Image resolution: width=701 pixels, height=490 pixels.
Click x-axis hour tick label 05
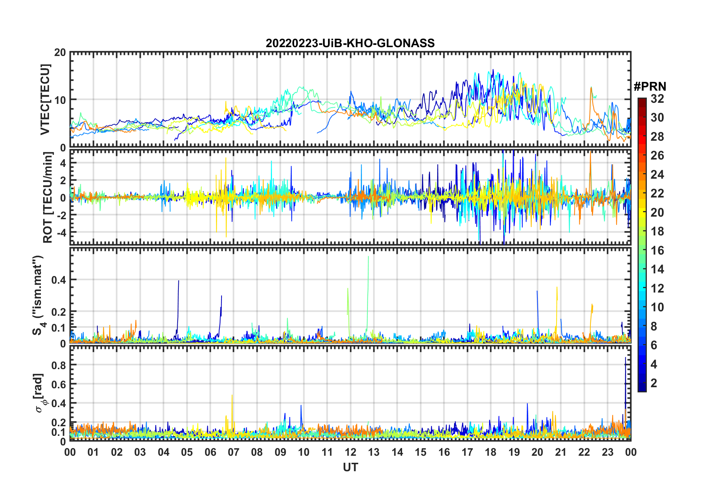[x=187, y=452]
